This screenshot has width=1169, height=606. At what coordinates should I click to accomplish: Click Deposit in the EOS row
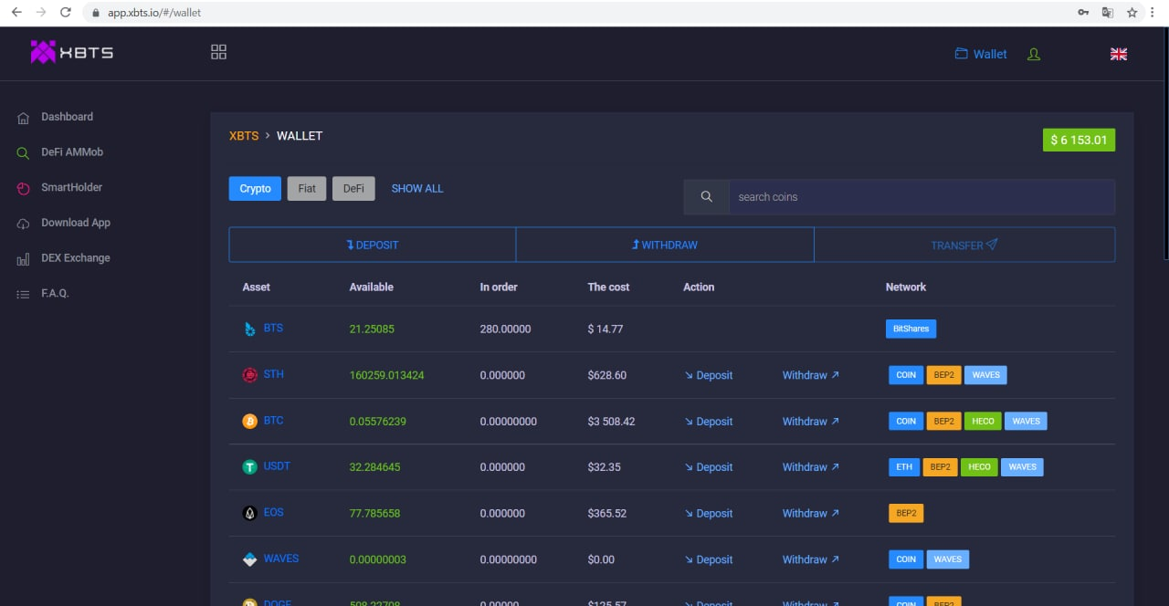[x=708, y=514]
